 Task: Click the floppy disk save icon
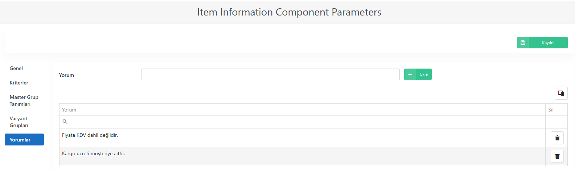(523, 43)
